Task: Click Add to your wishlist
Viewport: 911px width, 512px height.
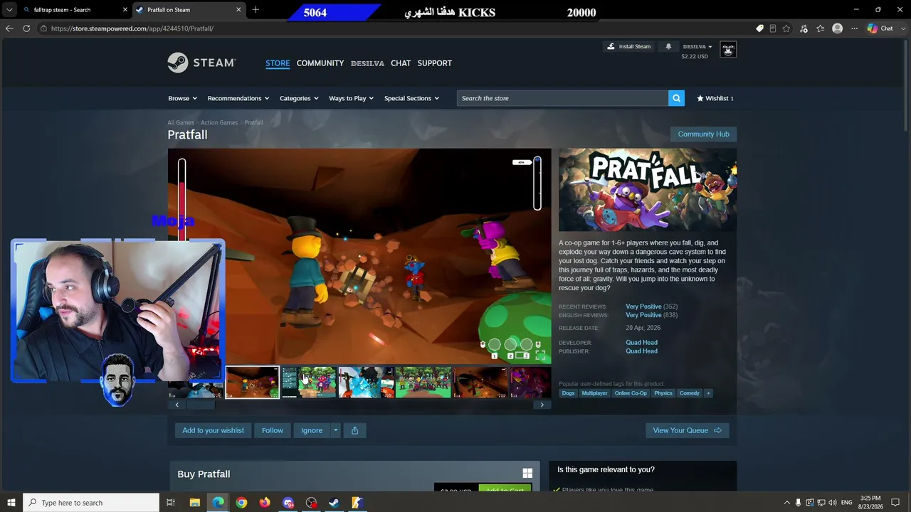Action: [x=213, y=430]
